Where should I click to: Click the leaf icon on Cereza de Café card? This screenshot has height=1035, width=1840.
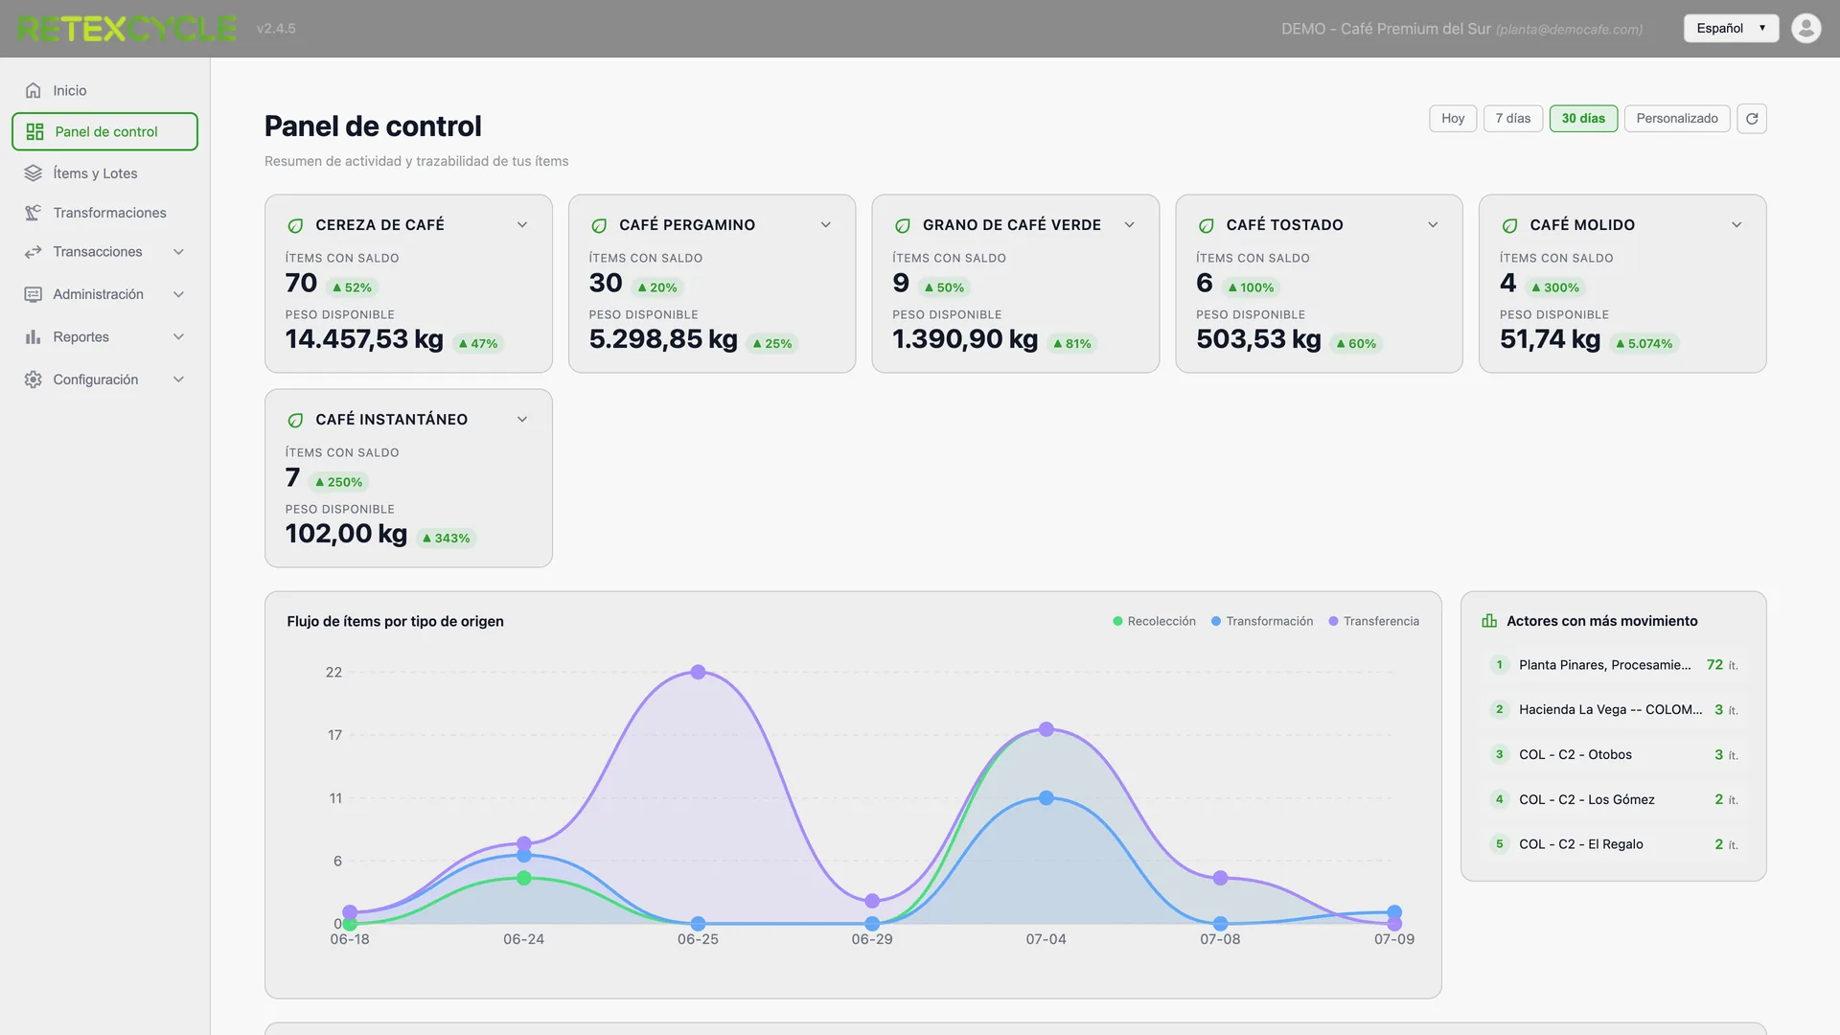pyautogui.click(x=296, y=226)
